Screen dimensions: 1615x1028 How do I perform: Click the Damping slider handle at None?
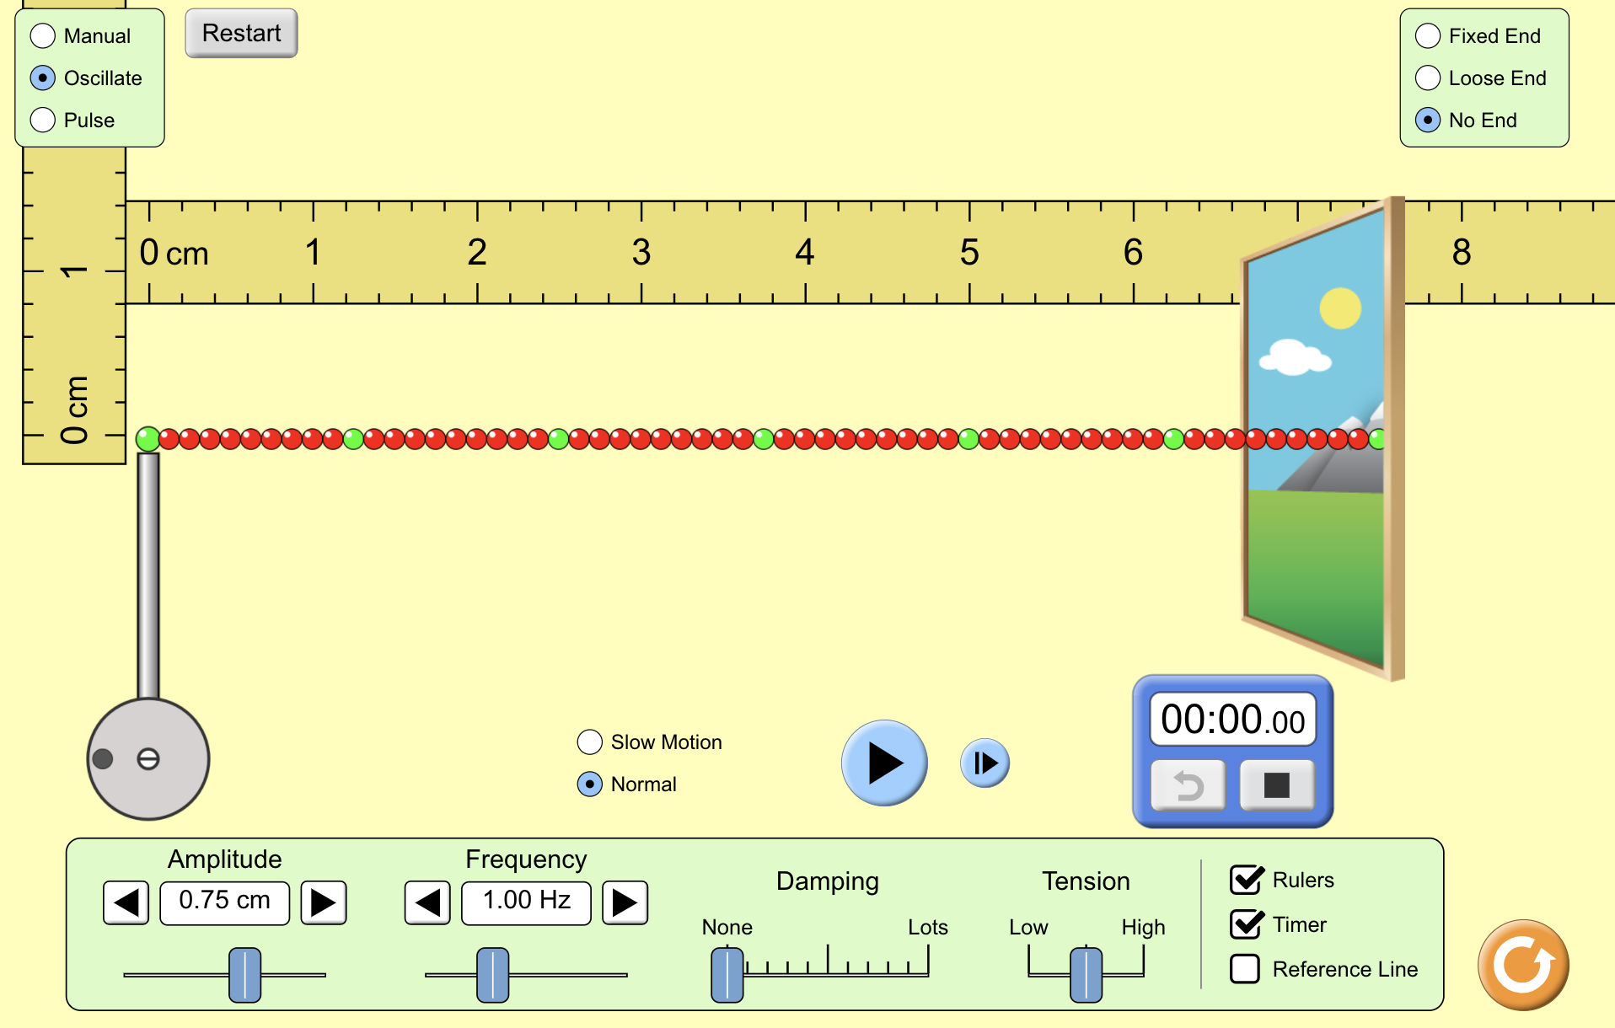coord(727,975)
